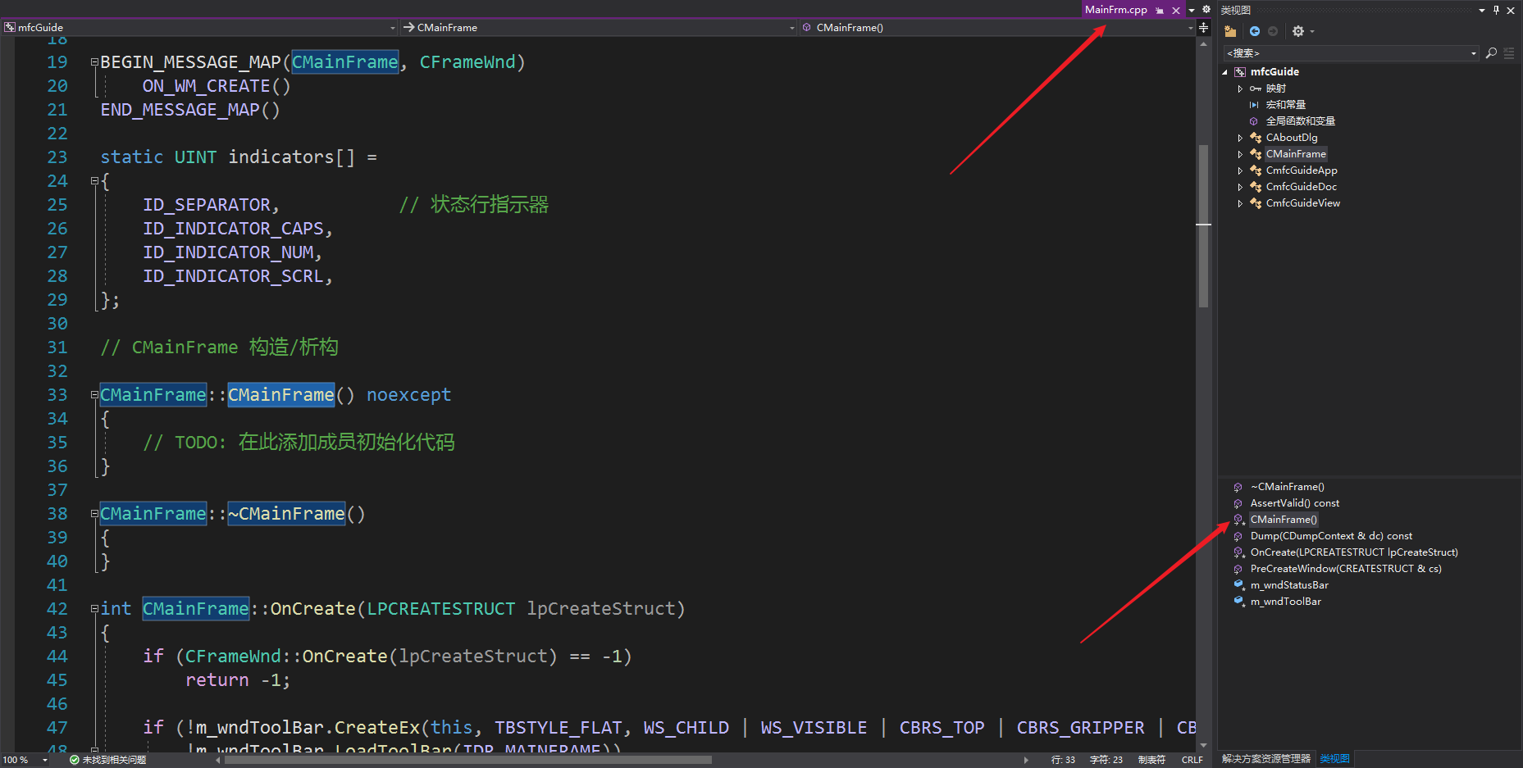Click the macro icon next to 宏和常量
Viewport: 1523px width, 768px height.
1254,105
